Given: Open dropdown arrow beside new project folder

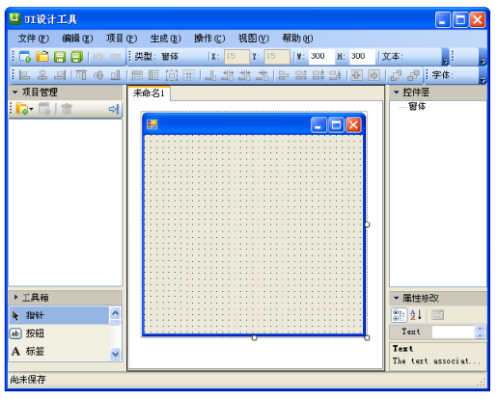Looking at the screenshot, I should click(x=31, y=109).
